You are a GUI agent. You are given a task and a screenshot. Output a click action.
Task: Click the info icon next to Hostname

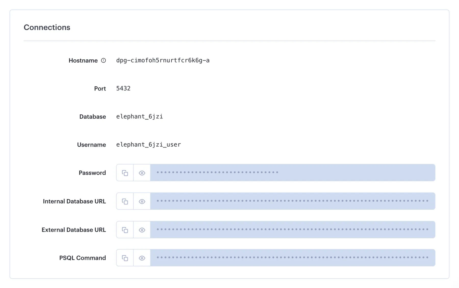point(103,60)
